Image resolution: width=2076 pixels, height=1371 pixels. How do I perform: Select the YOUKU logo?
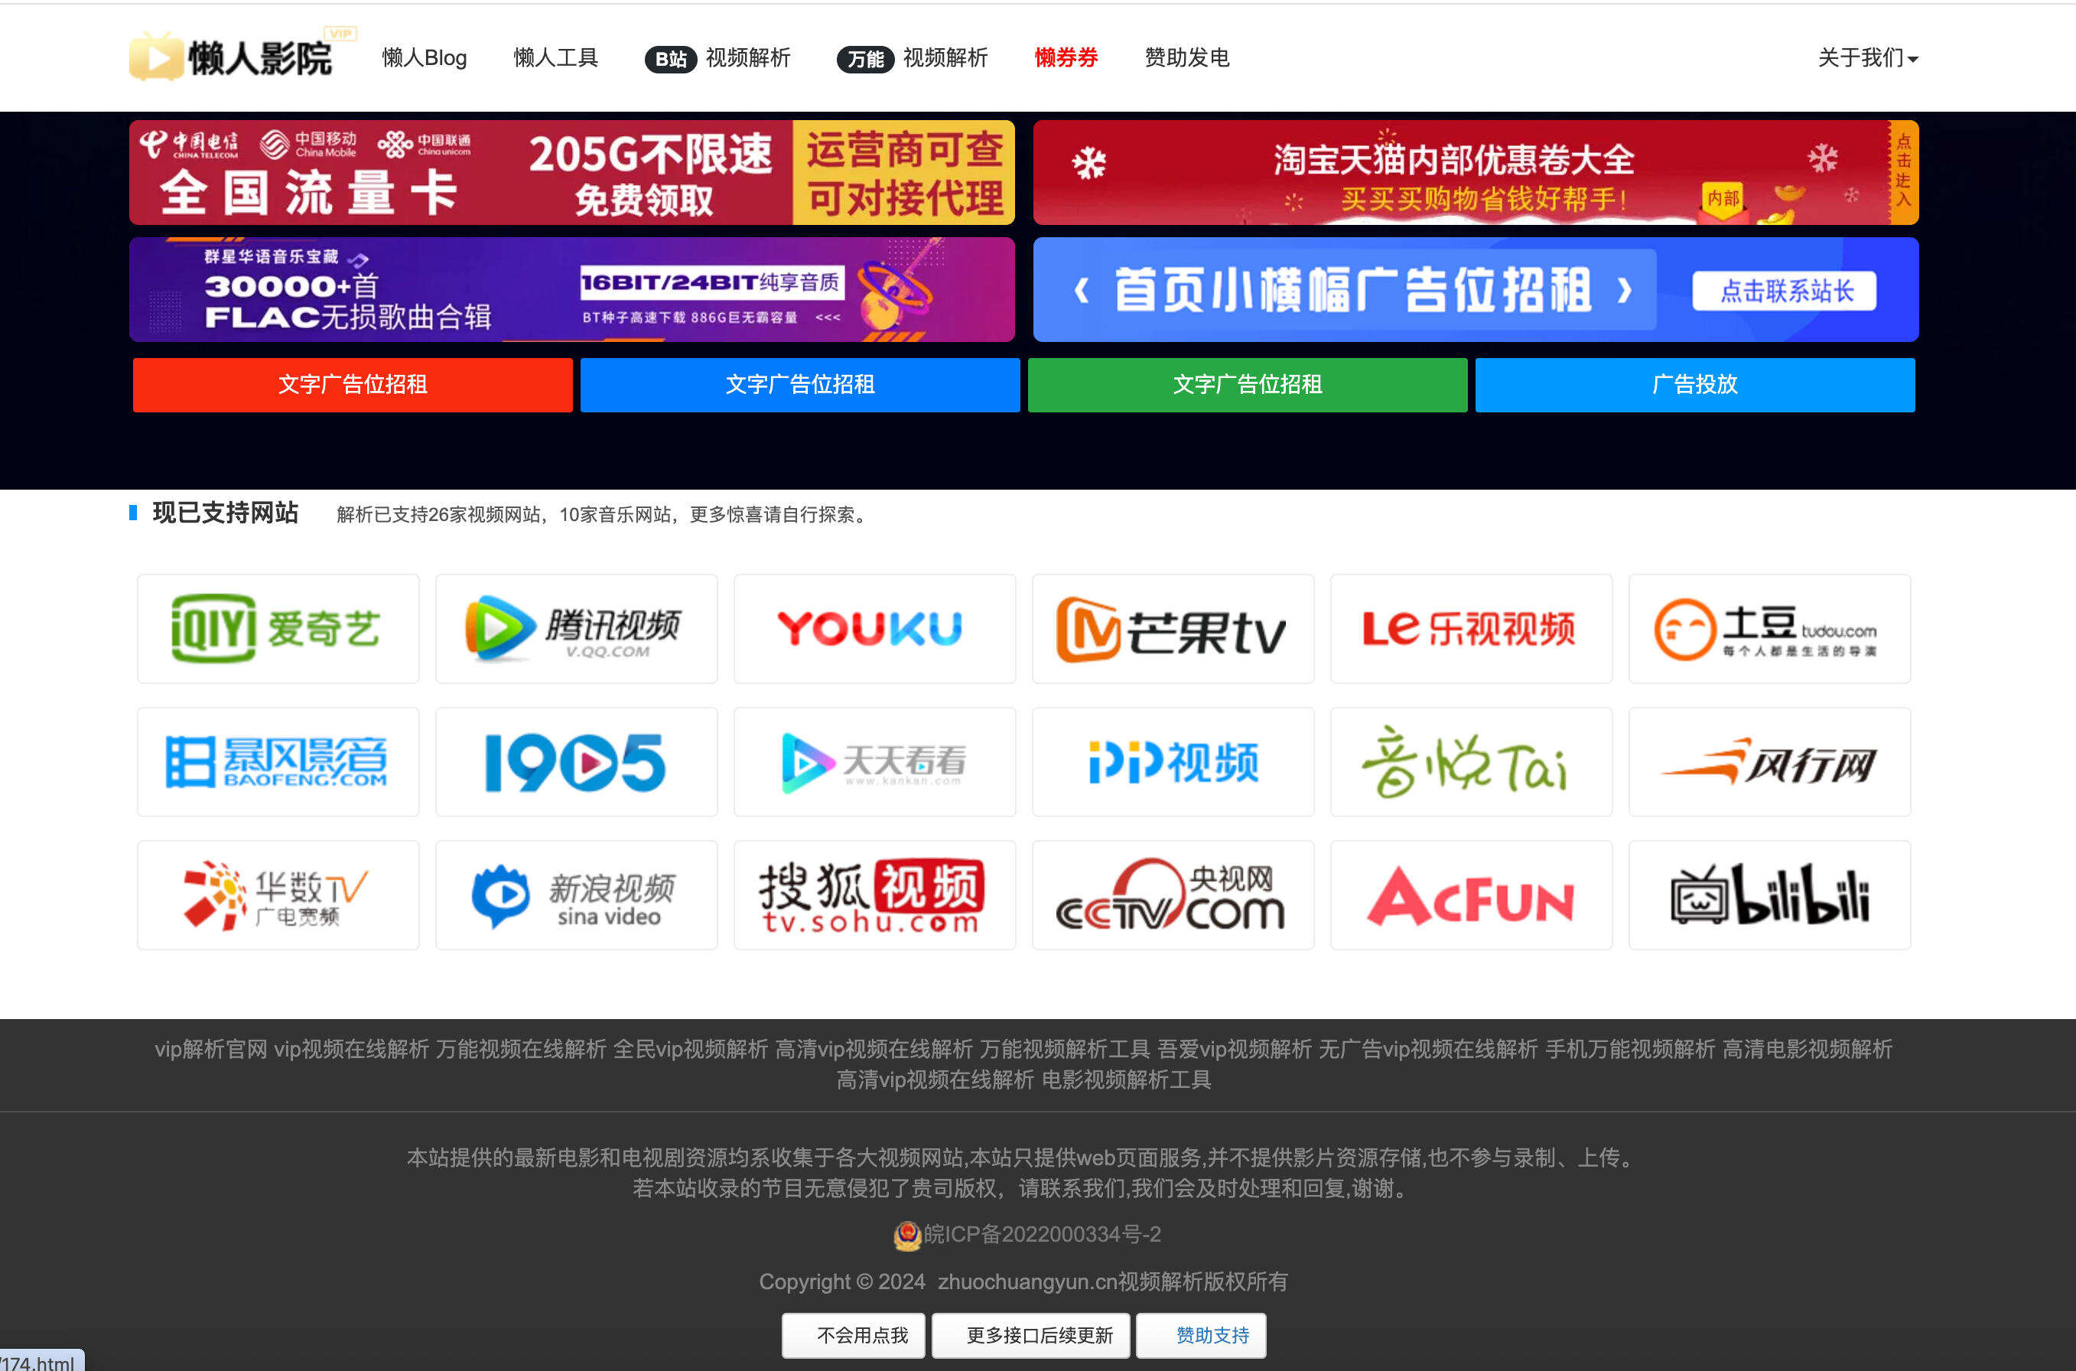(874, 628)
